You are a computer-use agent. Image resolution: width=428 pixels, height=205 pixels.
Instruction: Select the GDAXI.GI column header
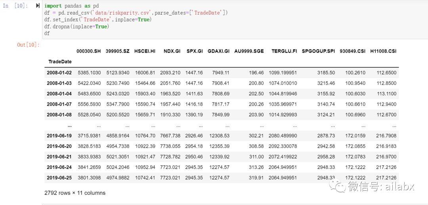point(218,51)
